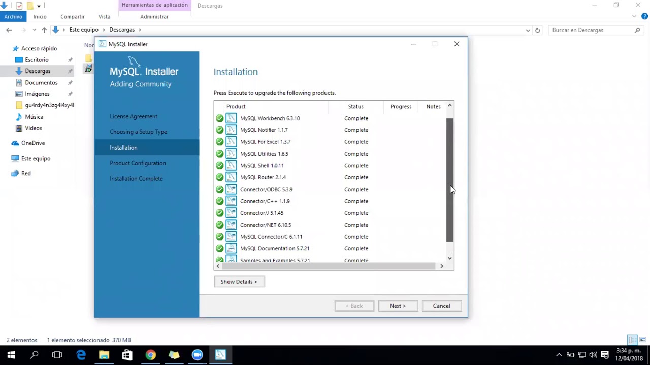The image size is (650, 365).
Task: Go up one folder level in Explorer
Action: pyautogui.click(x=44, y=30)
